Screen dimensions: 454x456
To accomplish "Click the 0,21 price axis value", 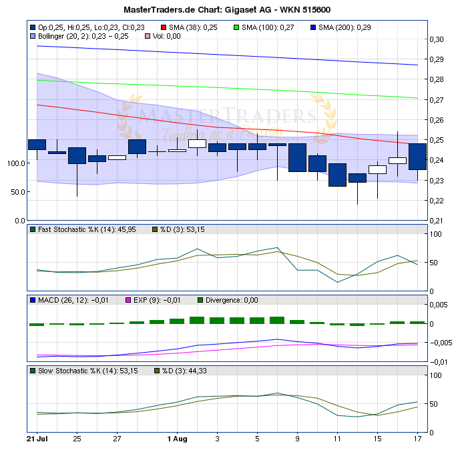I will click(437, 221).
